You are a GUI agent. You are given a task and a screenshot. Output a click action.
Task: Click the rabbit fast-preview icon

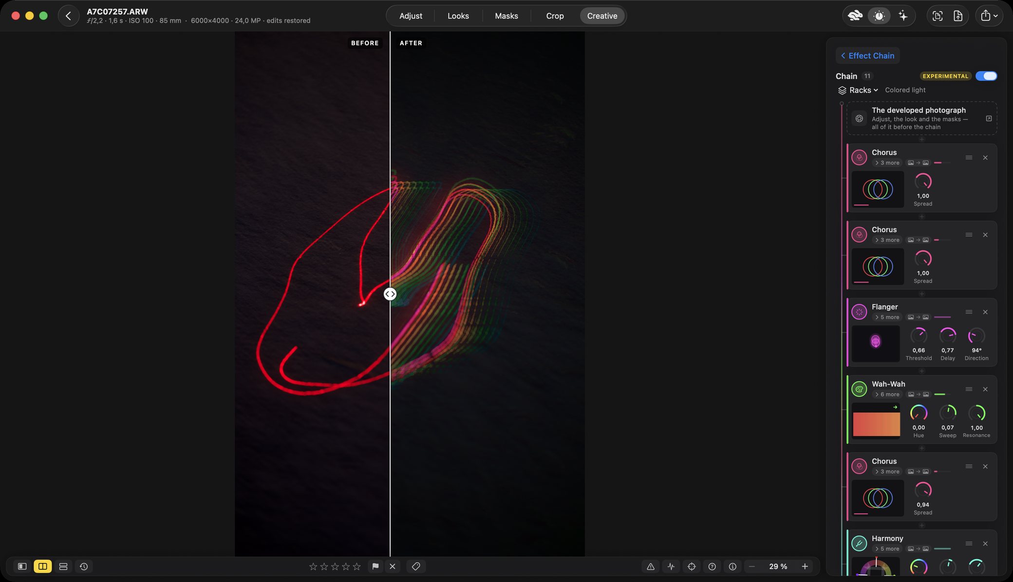(855, 16)
